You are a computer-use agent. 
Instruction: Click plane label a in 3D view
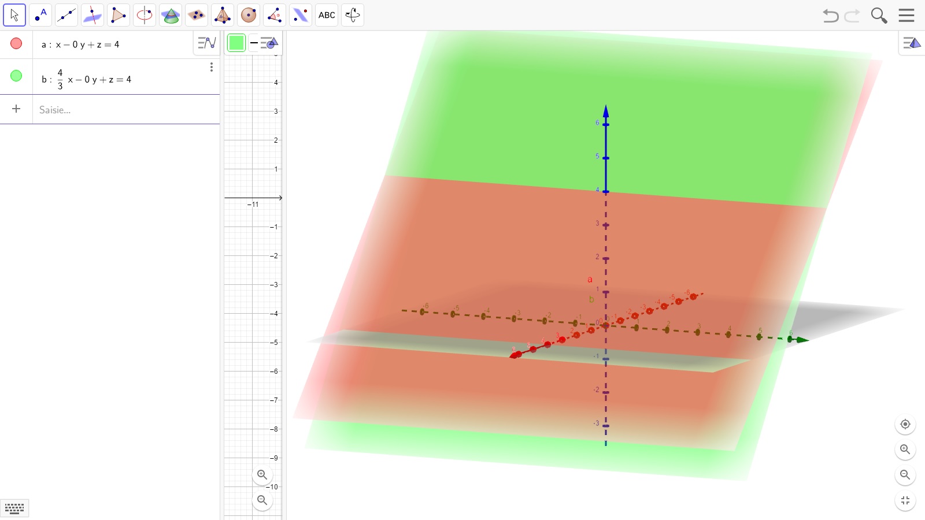[590, 280]
